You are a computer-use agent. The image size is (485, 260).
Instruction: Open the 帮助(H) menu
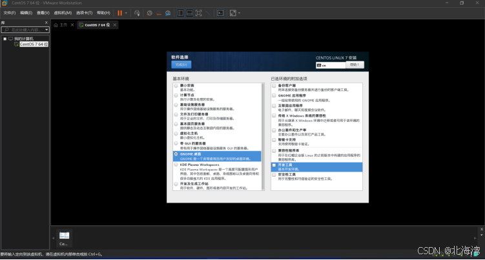(x=103, y=13)
